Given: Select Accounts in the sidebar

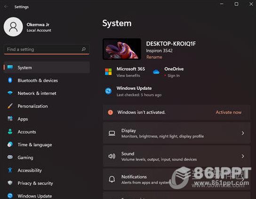Looking at the screenshot, I should [47, 132].
